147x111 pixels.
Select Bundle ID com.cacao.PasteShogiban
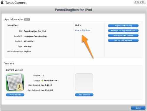(x=36, y=36)
